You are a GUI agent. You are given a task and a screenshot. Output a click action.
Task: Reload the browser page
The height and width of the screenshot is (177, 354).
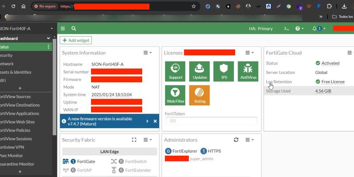13,6
